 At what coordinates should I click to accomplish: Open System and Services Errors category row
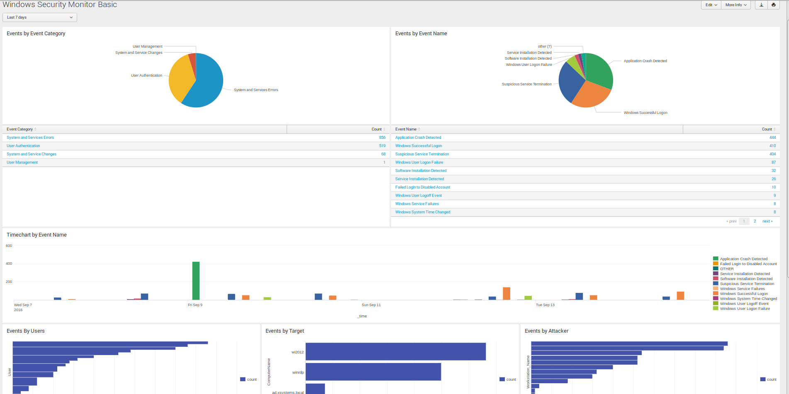coord(30,138)
